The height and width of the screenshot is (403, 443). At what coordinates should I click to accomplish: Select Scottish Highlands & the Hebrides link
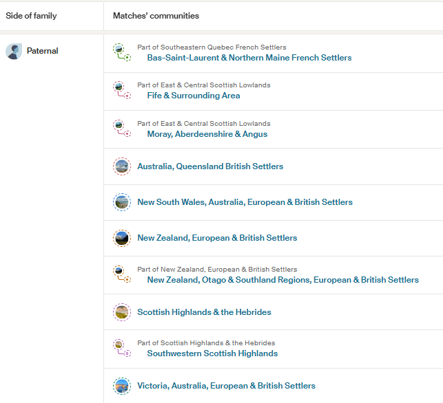204,312
